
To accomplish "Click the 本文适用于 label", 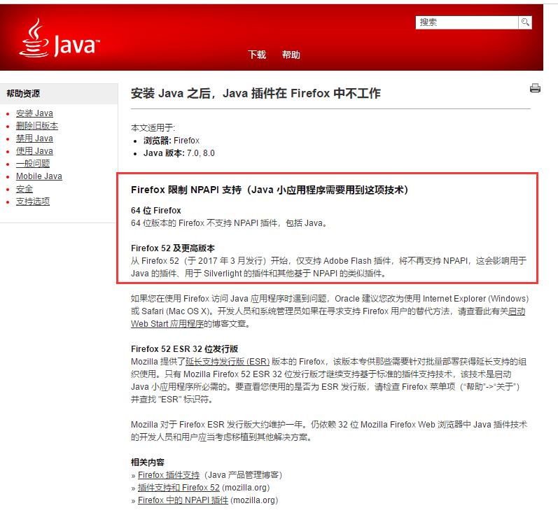I will tap(153, 127).
